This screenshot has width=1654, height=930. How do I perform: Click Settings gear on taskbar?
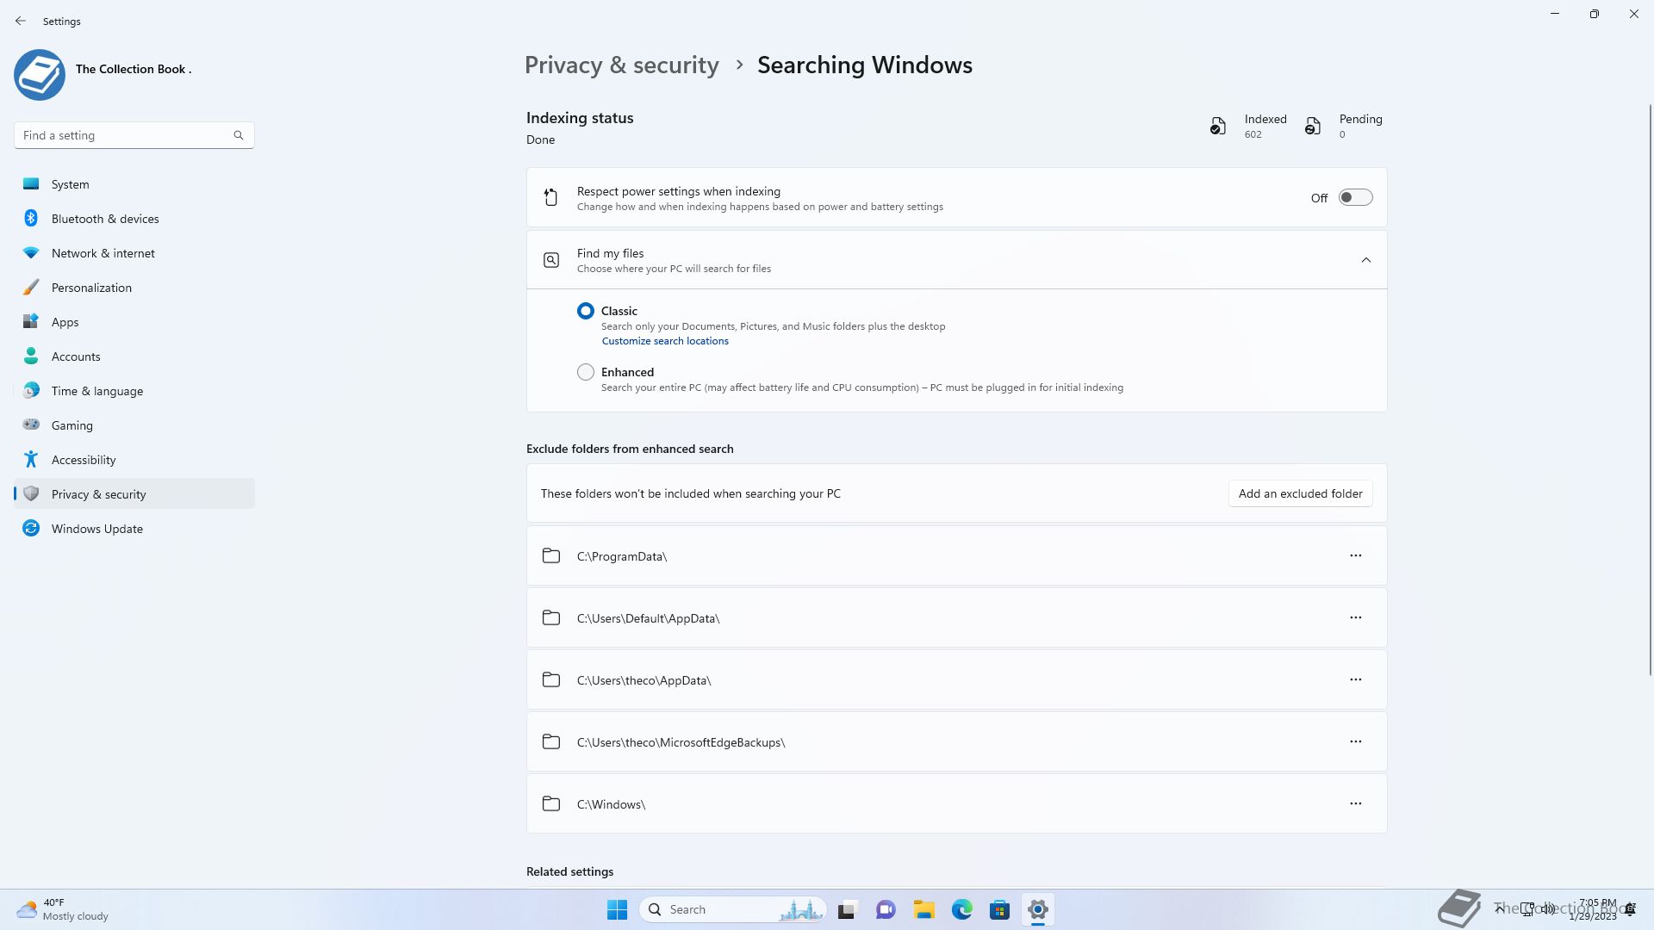1038,909
